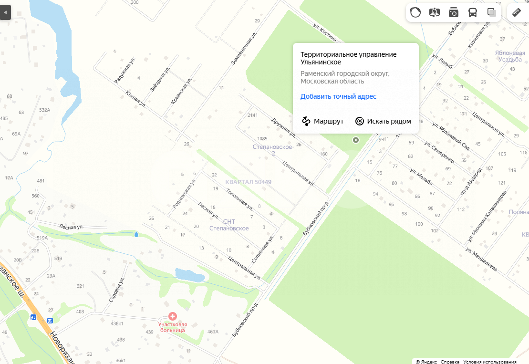Select the Яблоневая Усадьба place label
This screenshot has height=364, width=529.
(x=510, y=56)
